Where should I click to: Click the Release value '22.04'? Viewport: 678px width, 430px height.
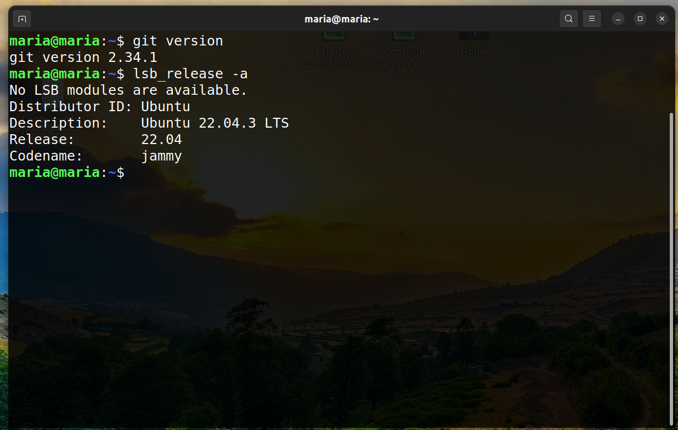(x=161, y=140)
